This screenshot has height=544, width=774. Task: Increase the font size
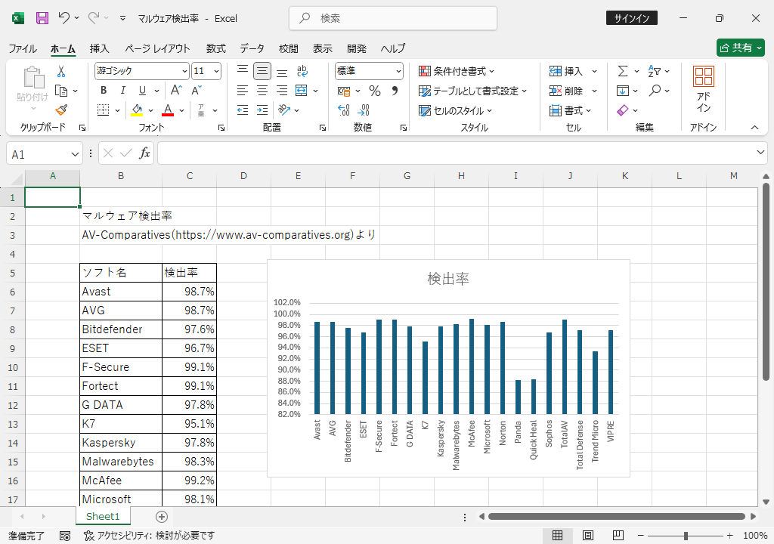176,91
